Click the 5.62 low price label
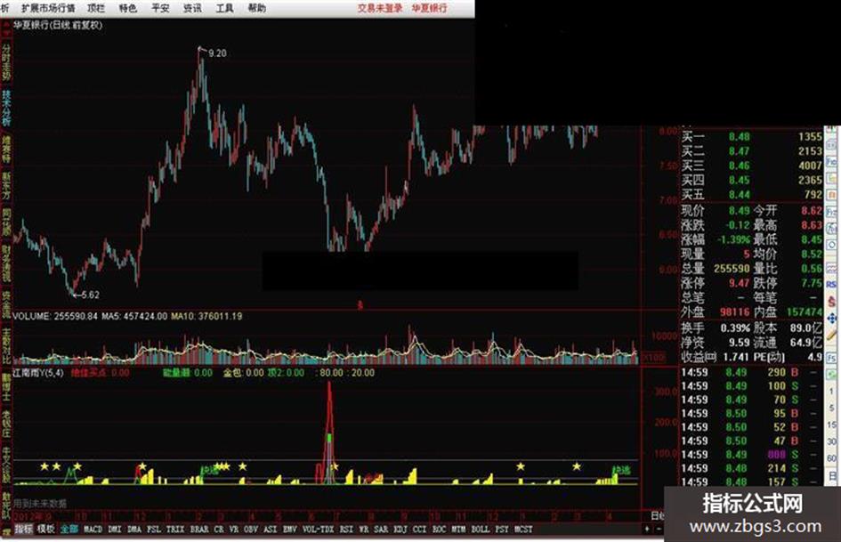 (90, 295)
